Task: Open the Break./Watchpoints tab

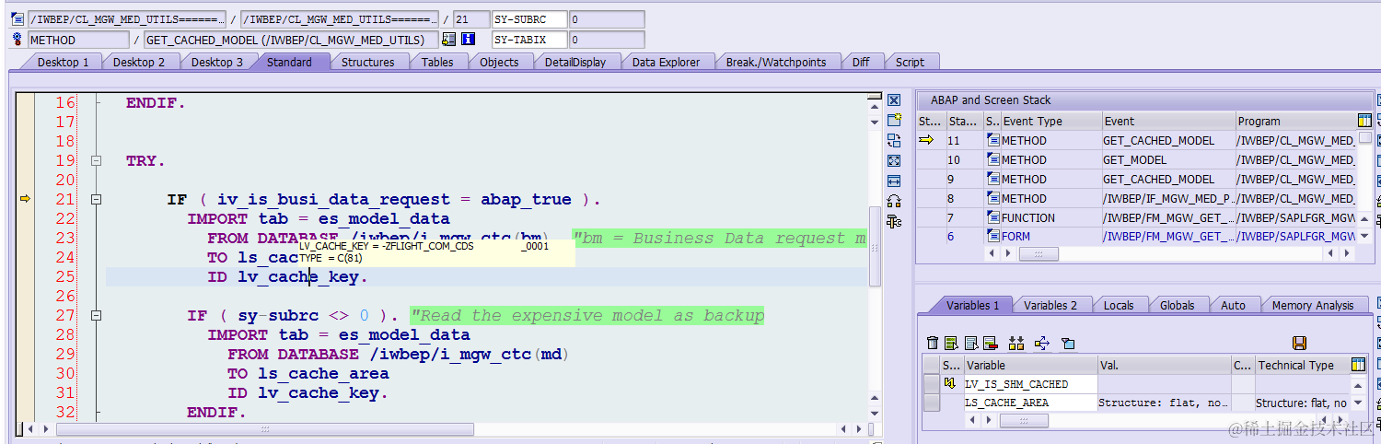Action: (776, 62)
